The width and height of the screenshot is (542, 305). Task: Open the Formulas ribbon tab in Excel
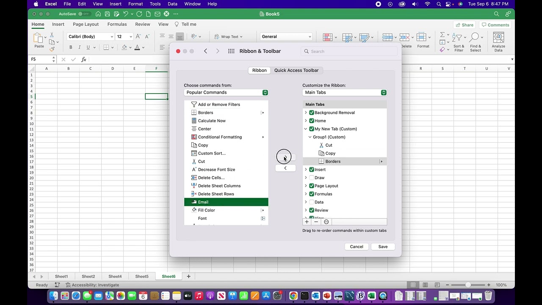point(117,24)
